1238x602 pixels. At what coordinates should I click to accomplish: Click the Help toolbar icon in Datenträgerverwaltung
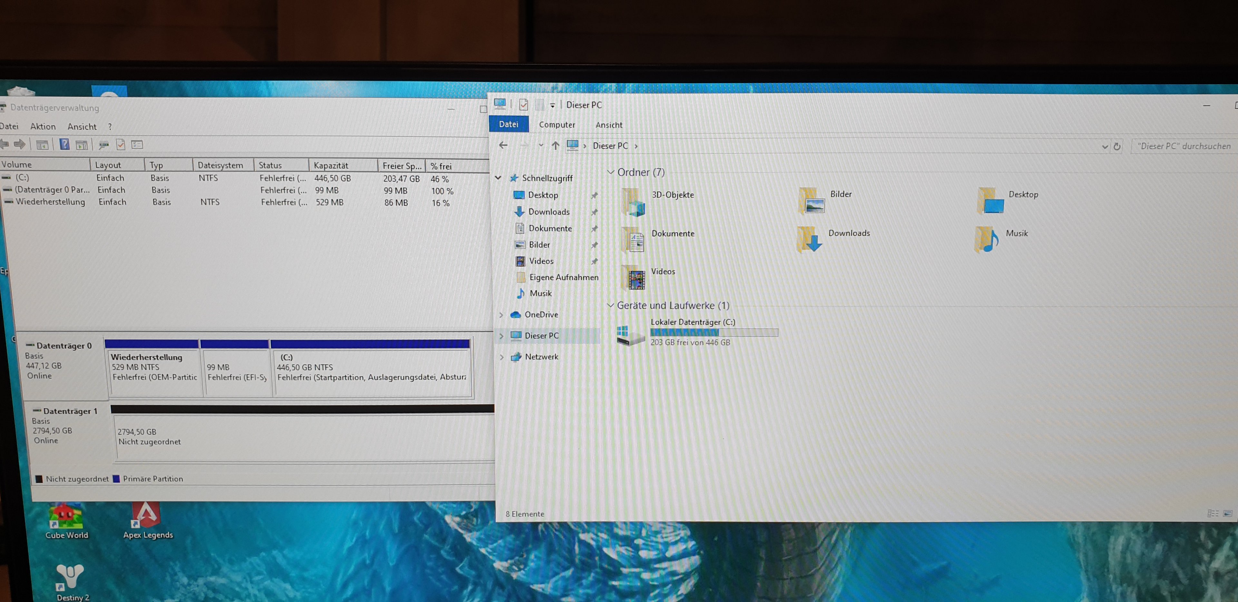coord(64,144)
